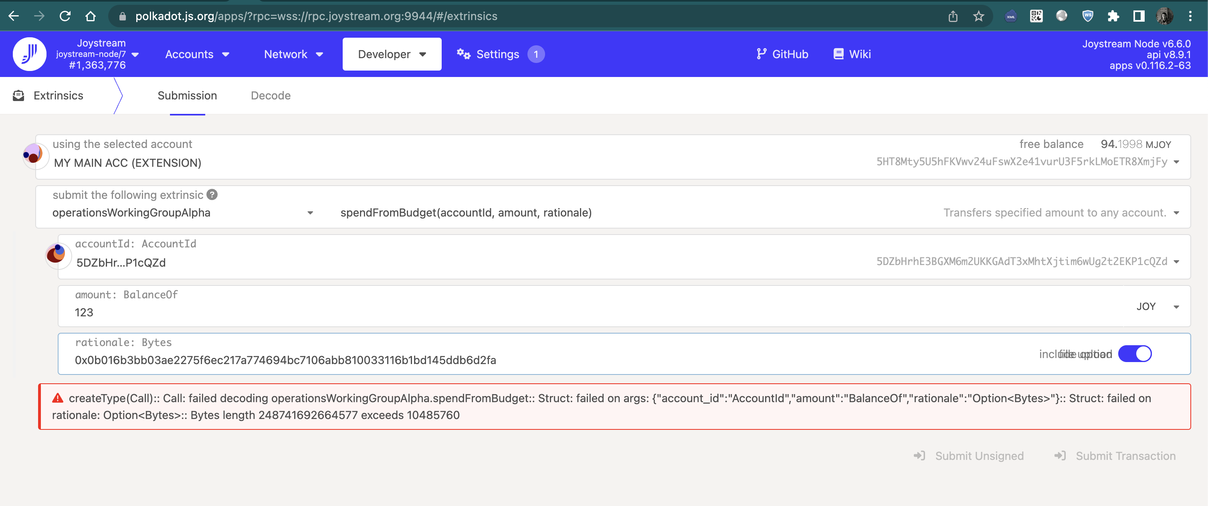Click the Settings badge showing 1

(x=535, y=54)
